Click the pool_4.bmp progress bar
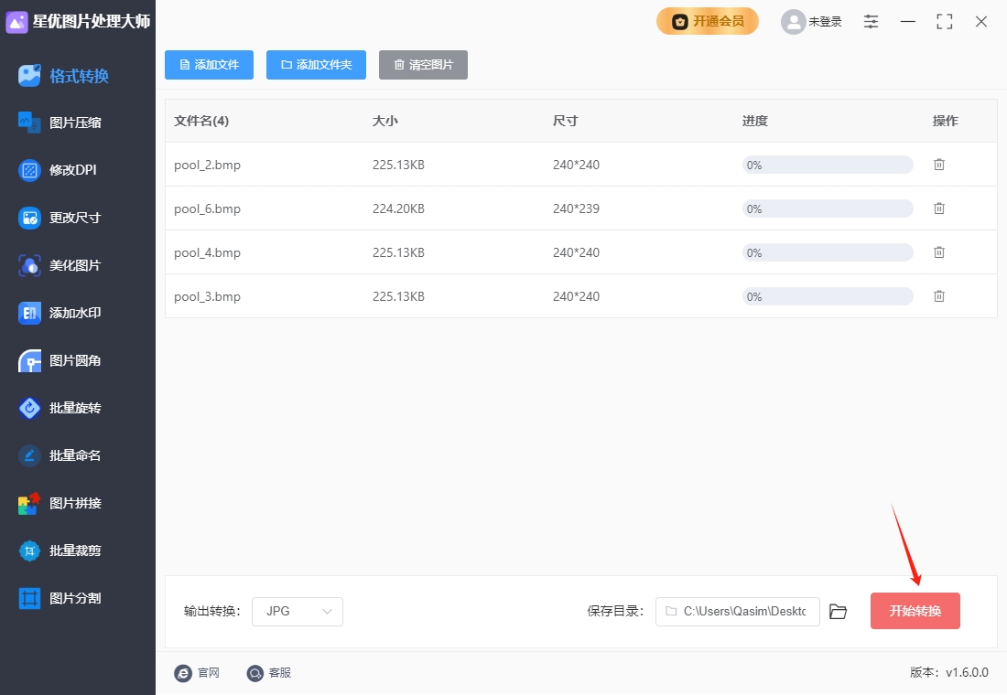The width and height of the screenshot is (1007, 695). click(x=828, y=252)
